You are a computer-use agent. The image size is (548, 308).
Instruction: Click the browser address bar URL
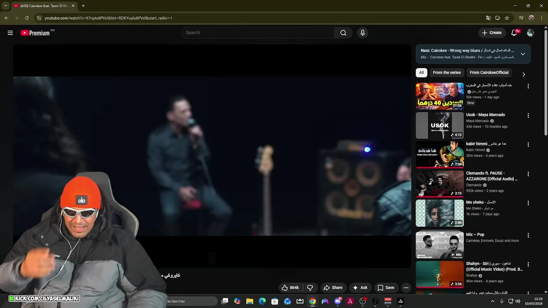tap(108, 18)
